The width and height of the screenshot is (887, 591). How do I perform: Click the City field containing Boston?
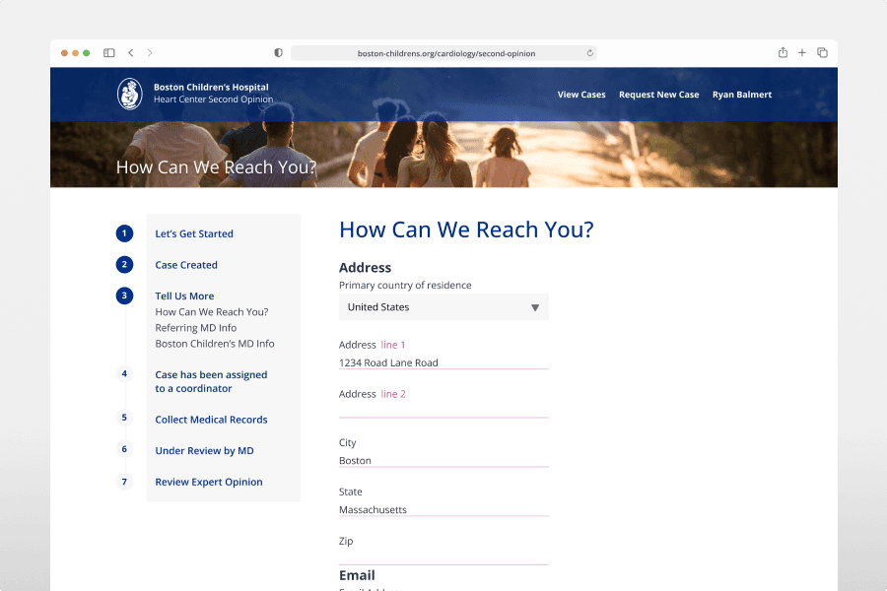(443, 460)
